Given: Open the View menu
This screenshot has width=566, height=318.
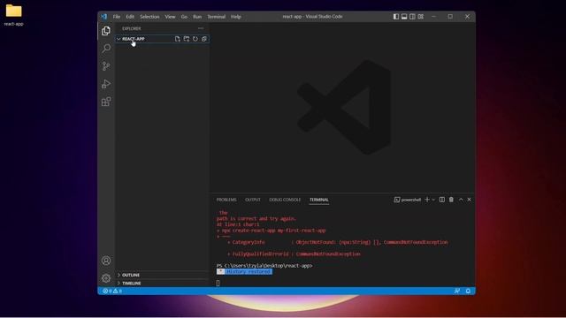Looking at the screenshot, I should (170, 17).
